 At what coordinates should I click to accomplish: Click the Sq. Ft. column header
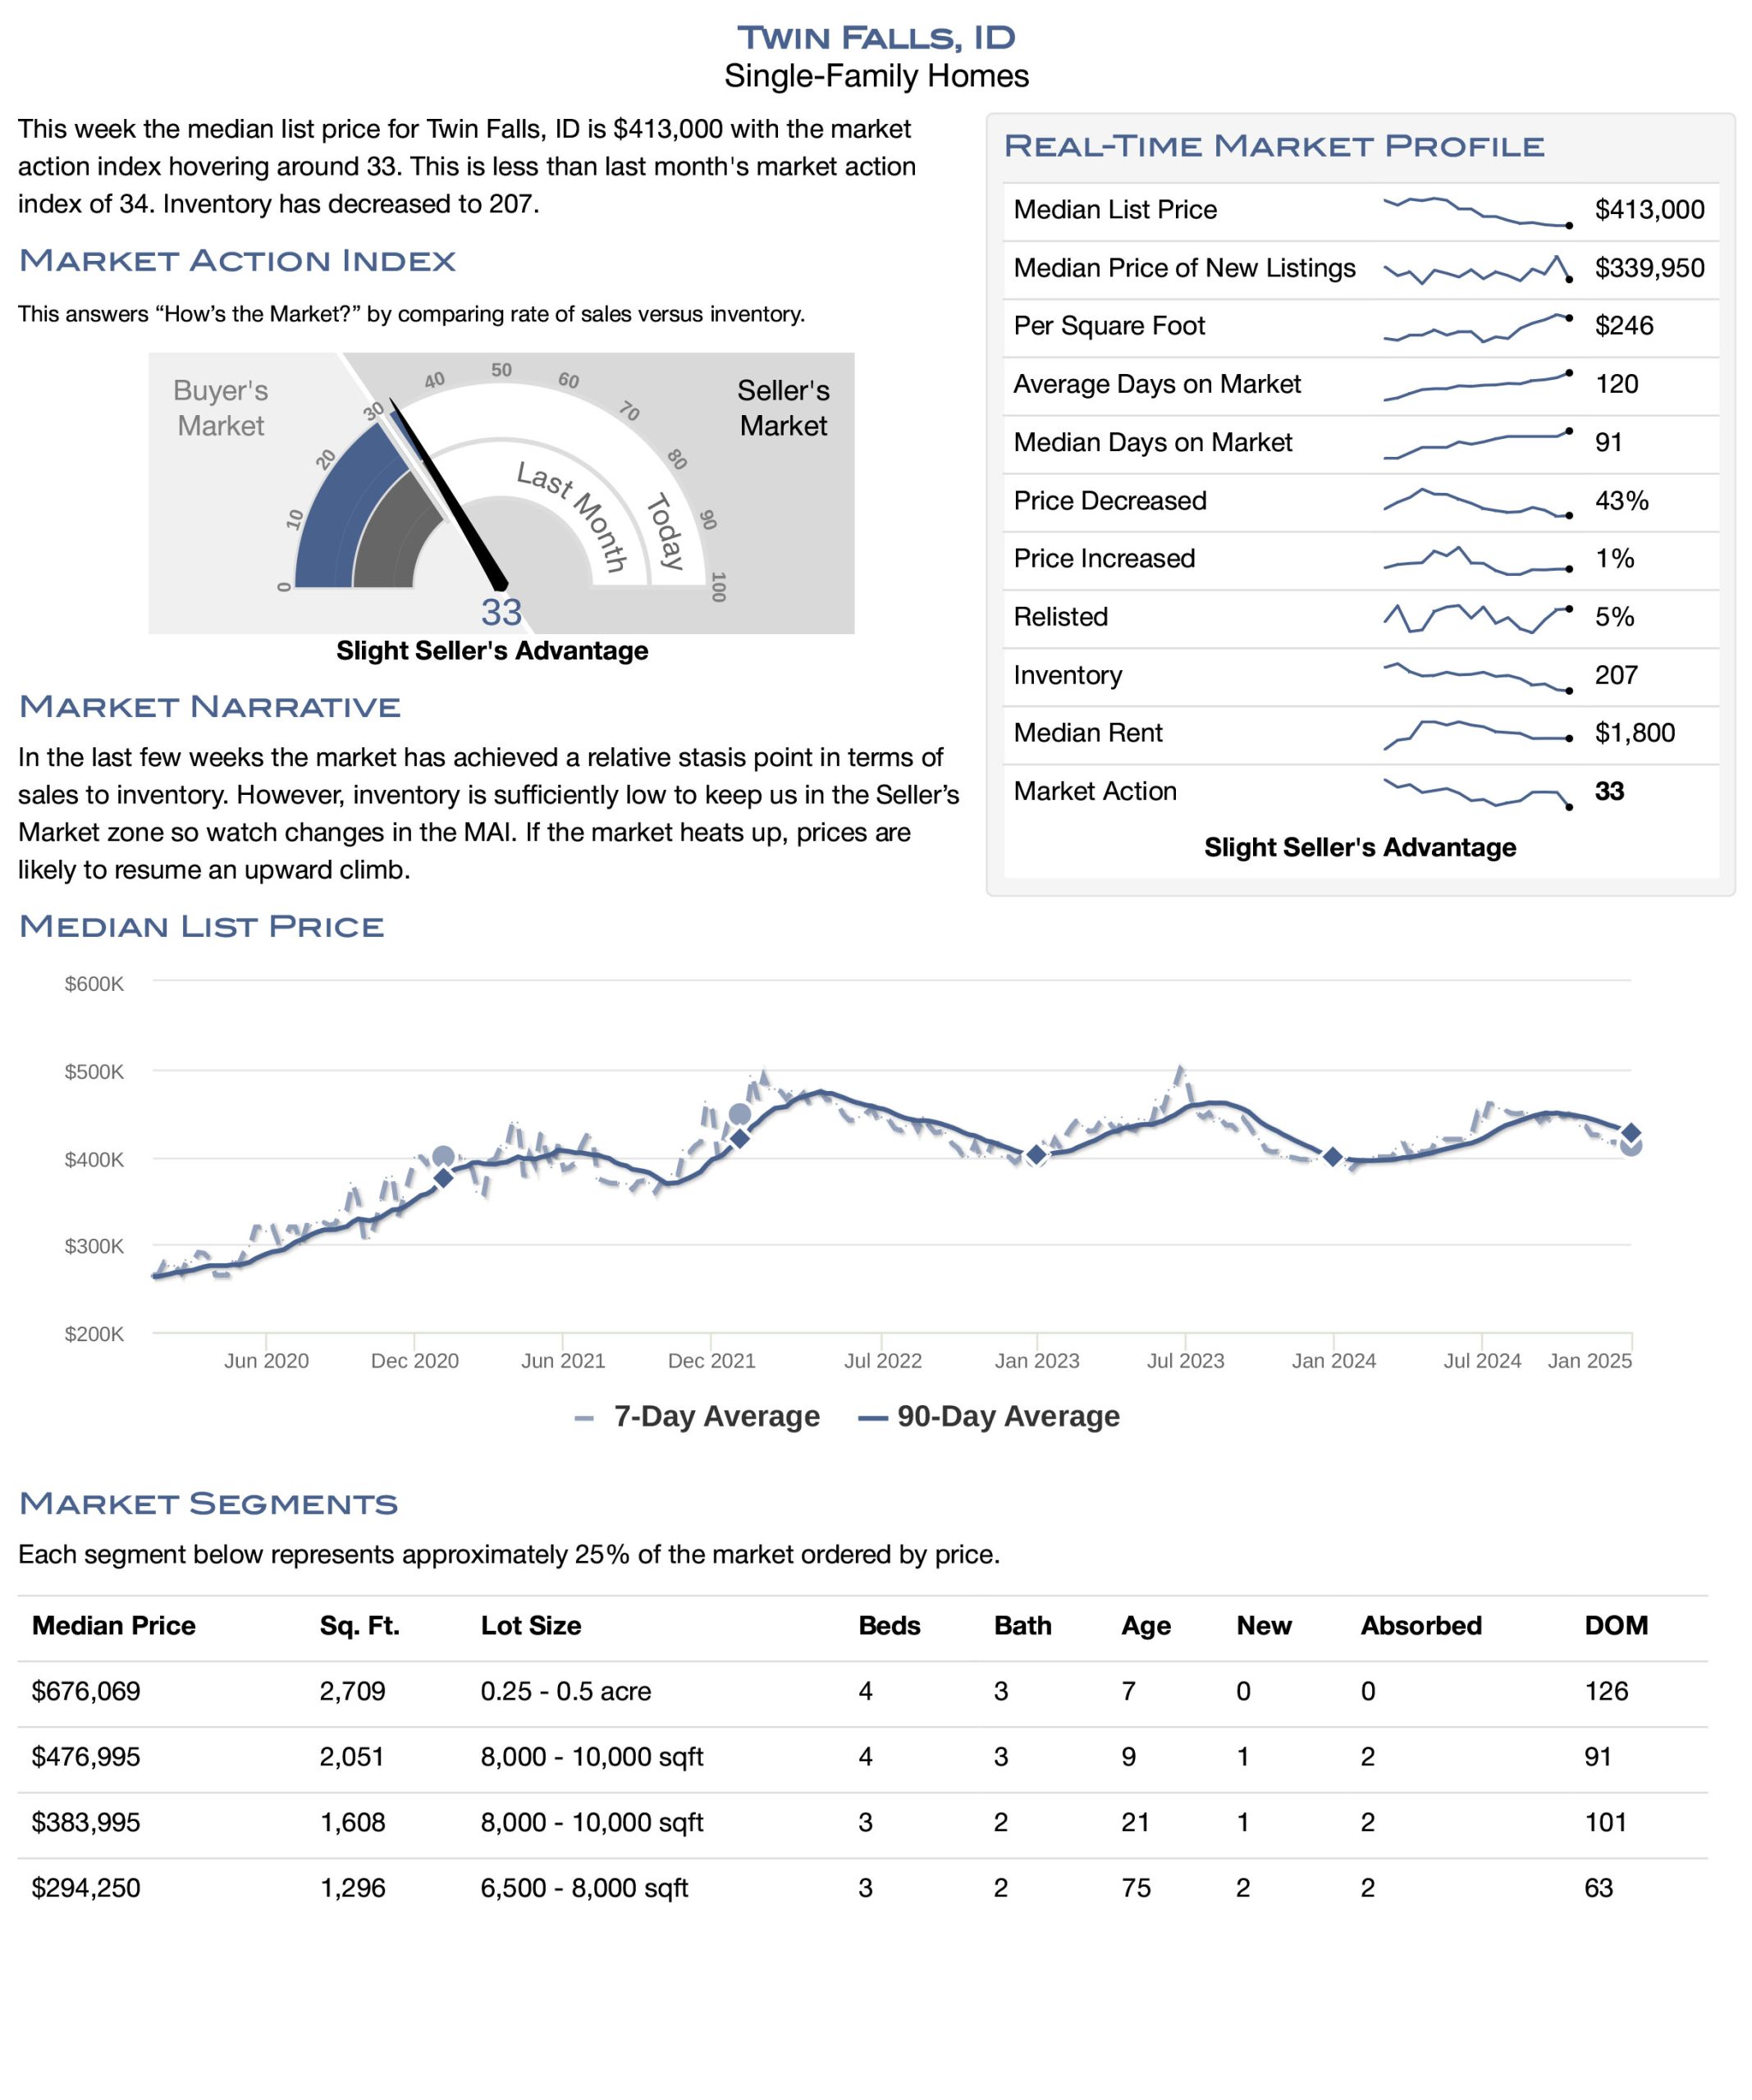pos(359,1625)
